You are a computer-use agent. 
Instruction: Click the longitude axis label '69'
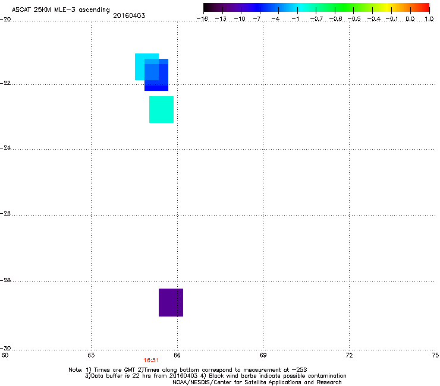coord(263,356)
